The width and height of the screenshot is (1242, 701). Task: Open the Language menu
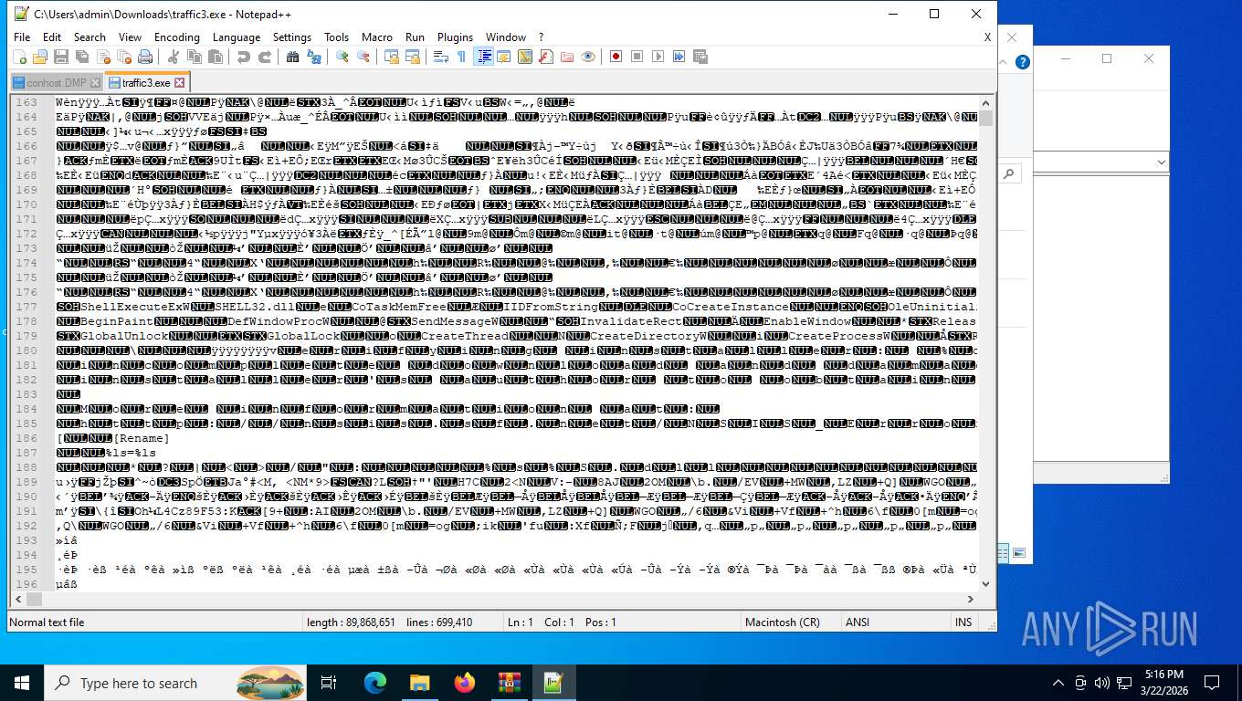coord(237,37)
